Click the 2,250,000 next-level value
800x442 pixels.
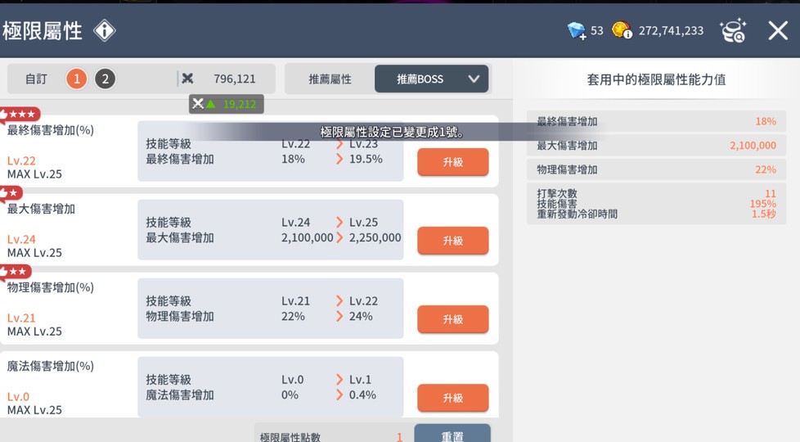point(375,237)
